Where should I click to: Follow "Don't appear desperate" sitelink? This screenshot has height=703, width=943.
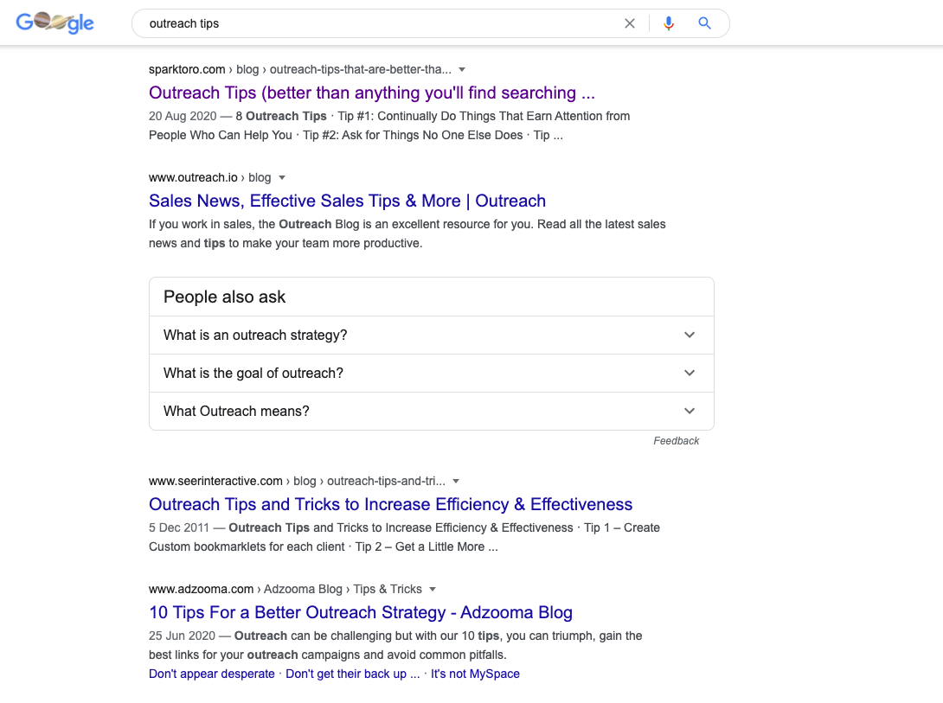pyautogui.click(x=212, y=674)
